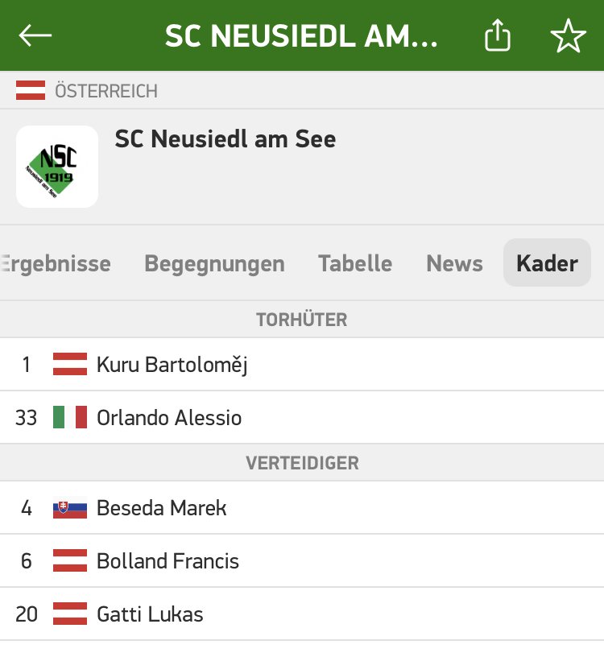Open player Orlando Alessio
The width and height of the screenshot is (604, 653).
pos(302,417)
